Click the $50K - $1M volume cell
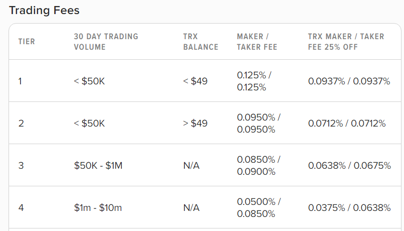This screenshot has width=404, height=231. (98, 165)
